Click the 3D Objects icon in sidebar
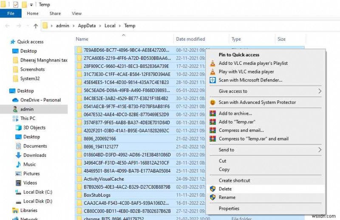The width and height of the screenshot is (340, 220). (x=19, y=128)
